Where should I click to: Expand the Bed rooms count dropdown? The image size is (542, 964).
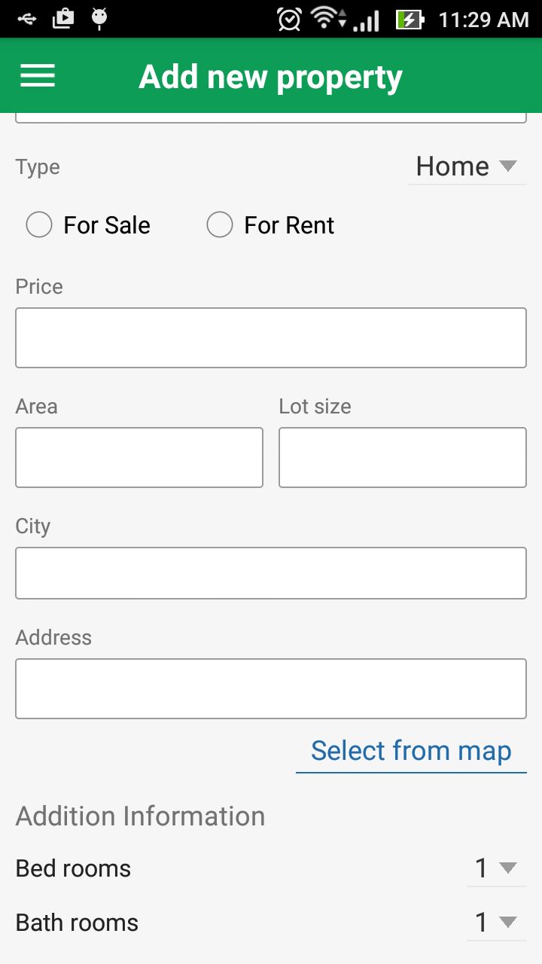pyautogui.click(x=496, y=868)
